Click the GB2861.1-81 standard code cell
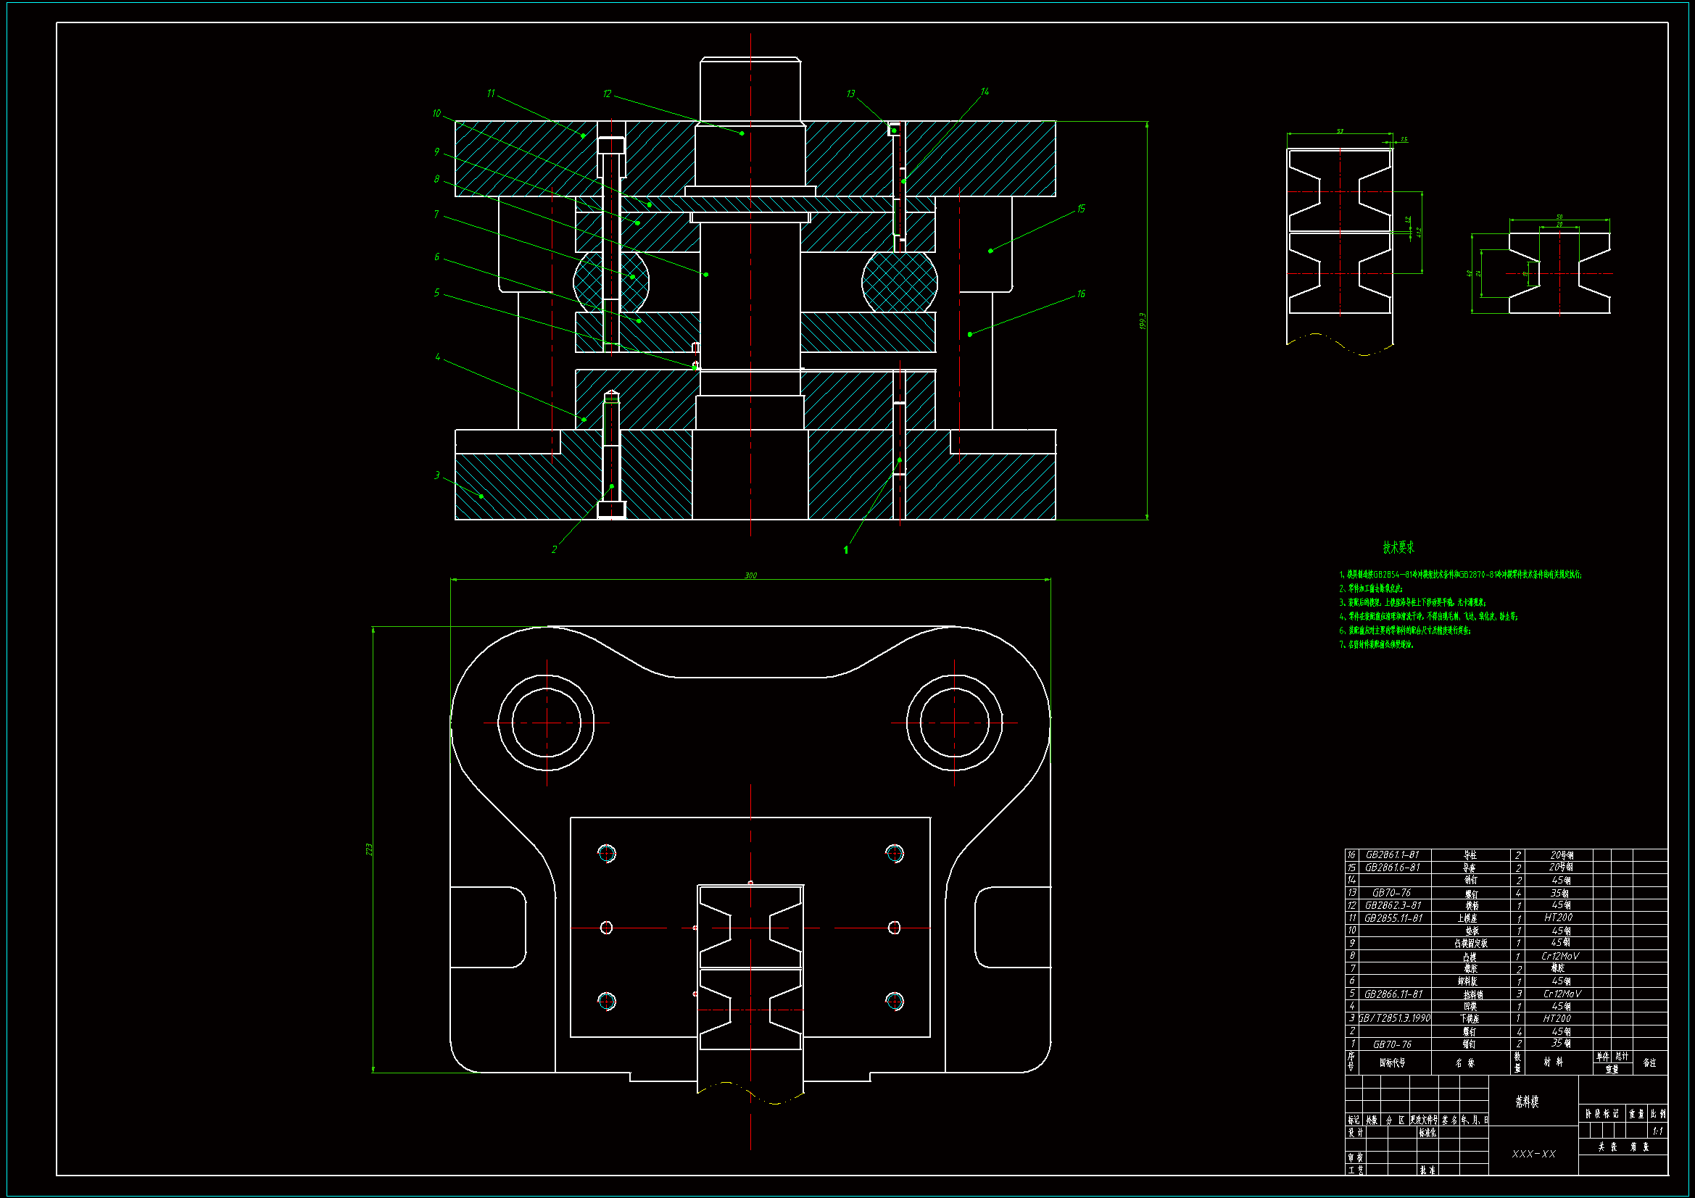This screenshot has width=1695, height=1198. 1391,854
